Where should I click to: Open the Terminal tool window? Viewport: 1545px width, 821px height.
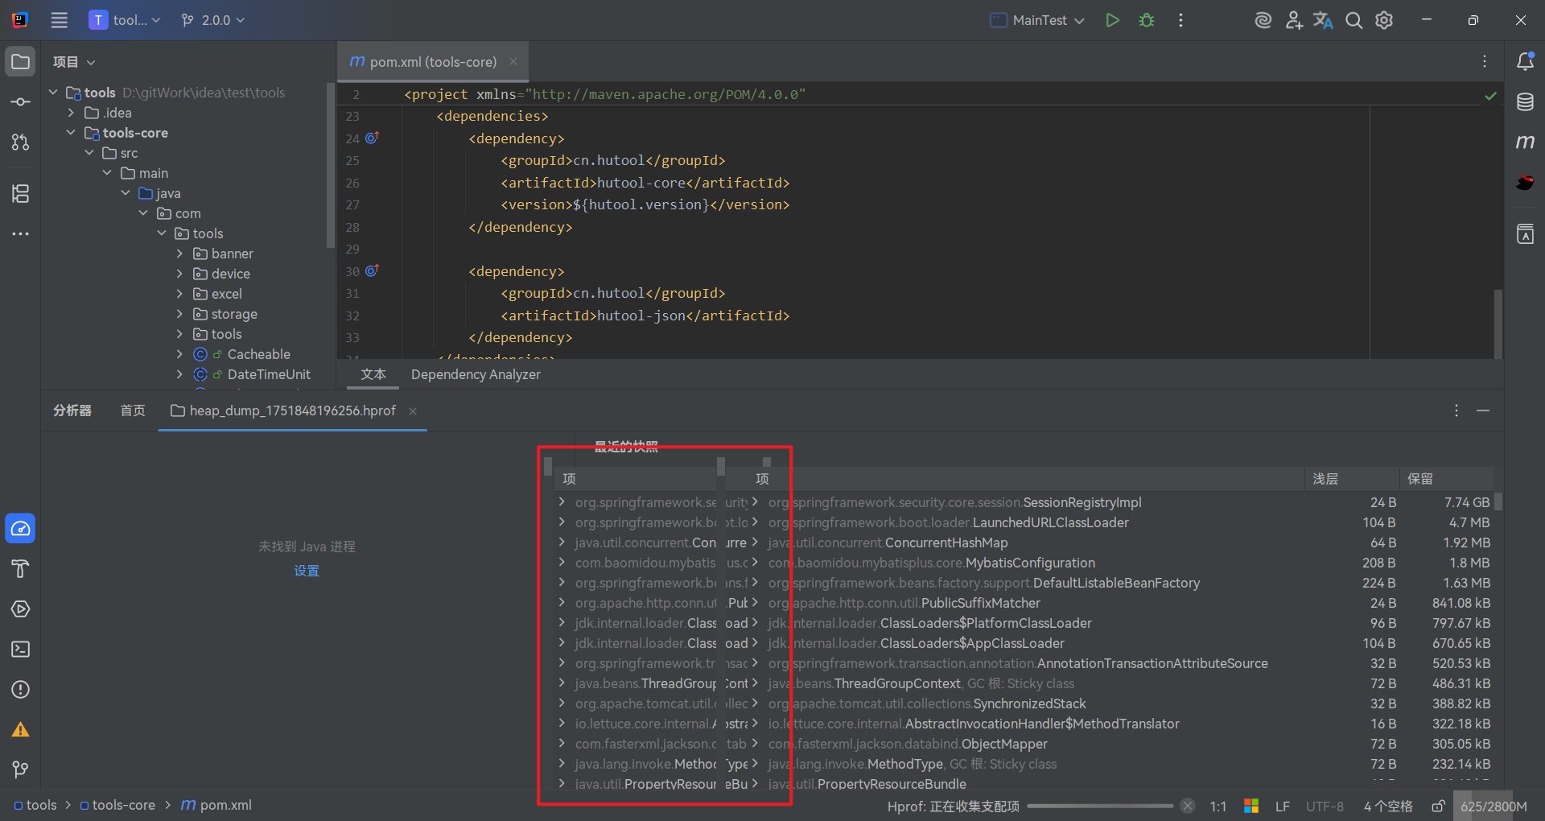click(21, 650)
